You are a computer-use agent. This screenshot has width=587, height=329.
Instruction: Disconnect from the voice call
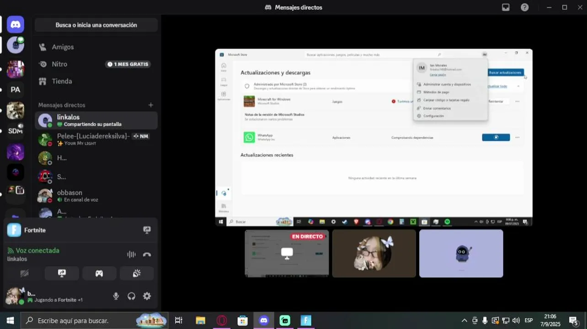coord(147,255)
